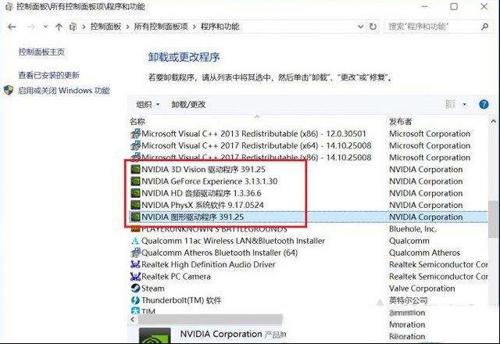Select Realtek PC Camera icon
The height and width of the screenshot is (344, 500).
[135, 276]
